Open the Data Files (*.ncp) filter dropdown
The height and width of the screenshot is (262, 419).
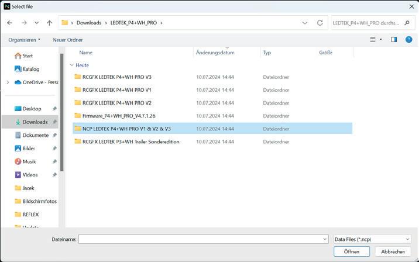click(372, 239)
